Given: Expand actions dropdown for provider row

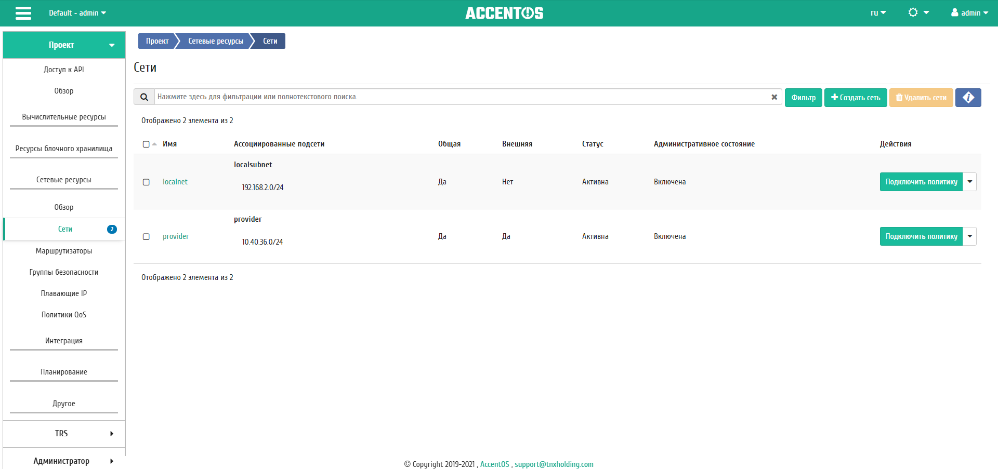Looking at the screenshot, I should click(x=969, y=236).
